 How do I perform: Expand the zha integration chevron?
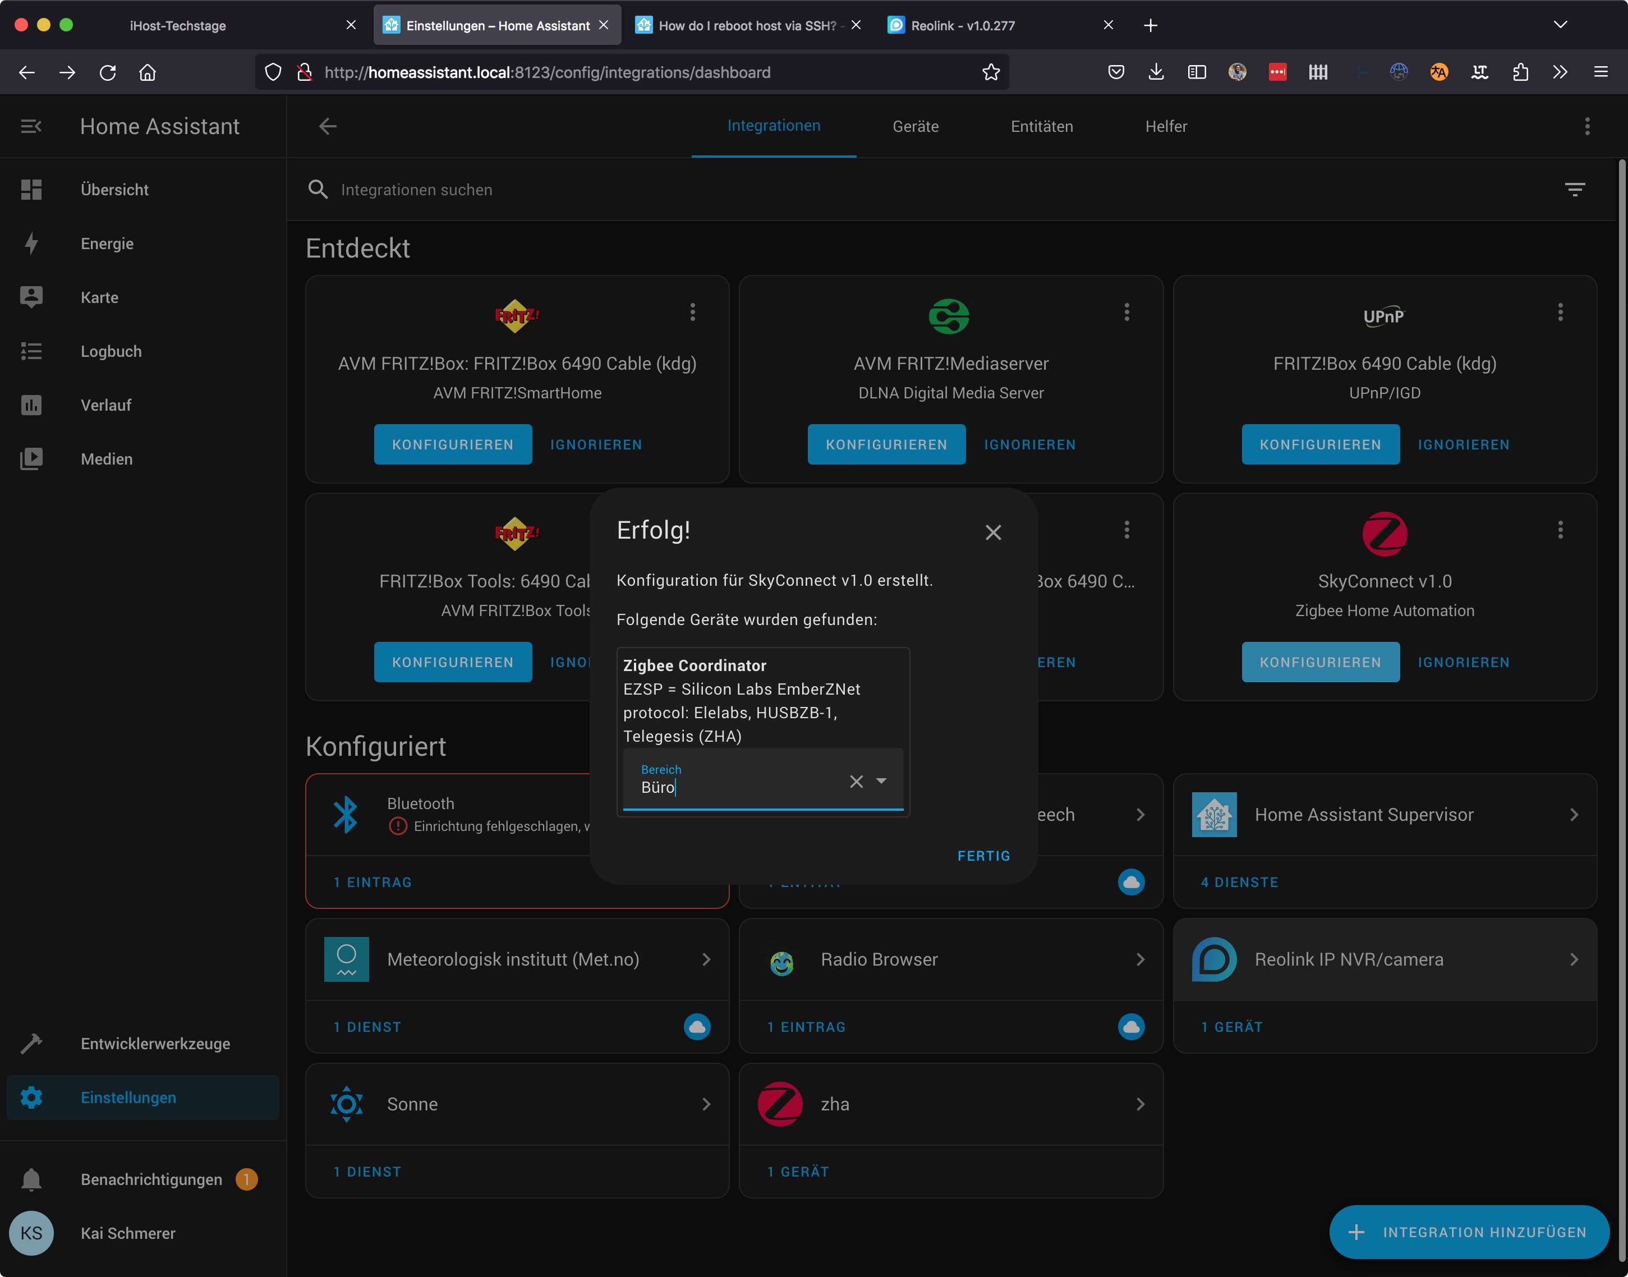1140,1104
